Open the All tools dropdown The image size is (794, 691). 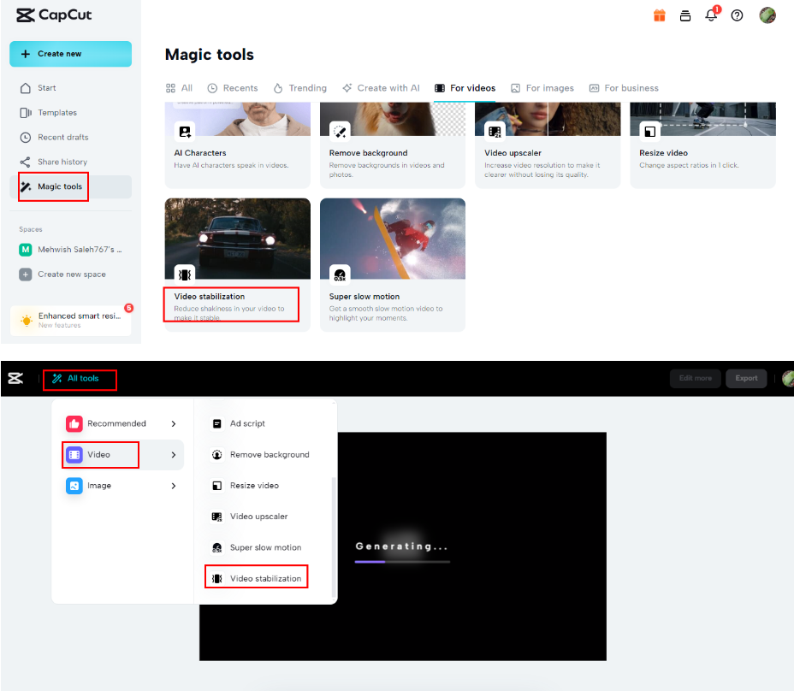pos(76,378)
